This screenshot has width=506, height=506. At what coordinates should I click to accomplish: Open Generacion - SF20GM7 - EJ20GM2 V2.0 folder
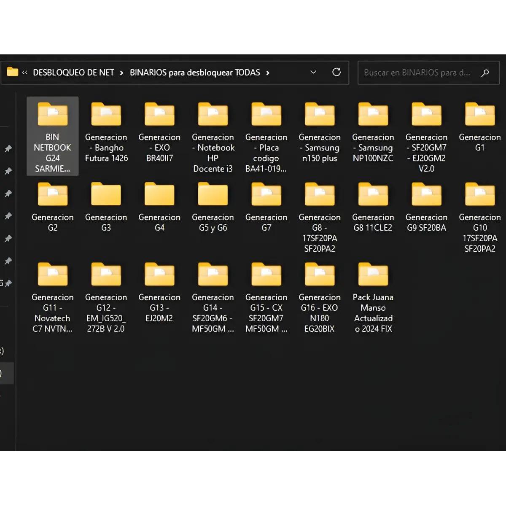[426, 137]
